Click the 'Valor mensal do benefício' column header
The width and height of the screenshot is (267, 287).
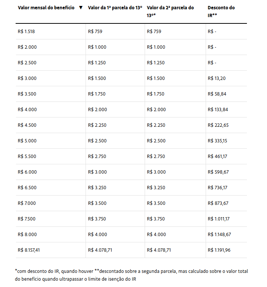pyautogui.click(x=46, y=8)
